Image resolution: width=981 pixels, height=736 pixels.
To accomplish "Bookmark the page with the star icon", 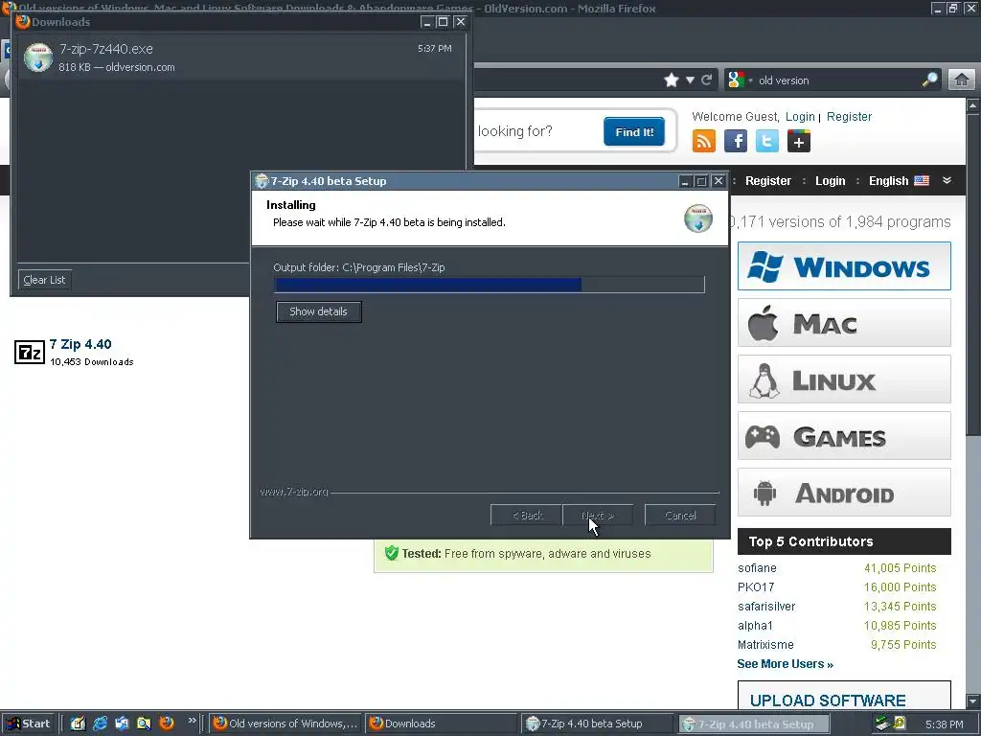I will [x=672, y=80].
